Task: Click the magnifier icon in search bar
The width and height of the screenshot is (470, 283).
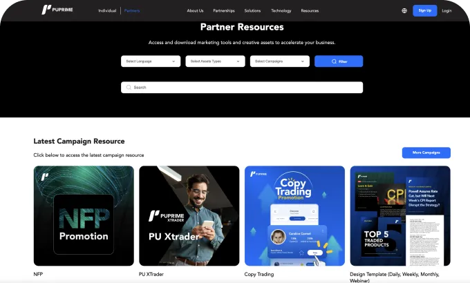Action: [129, 88]
